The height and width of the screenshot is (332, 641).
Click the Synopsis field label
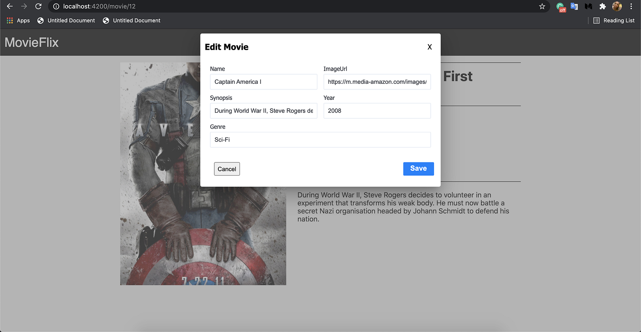click(x=221, y=98)
